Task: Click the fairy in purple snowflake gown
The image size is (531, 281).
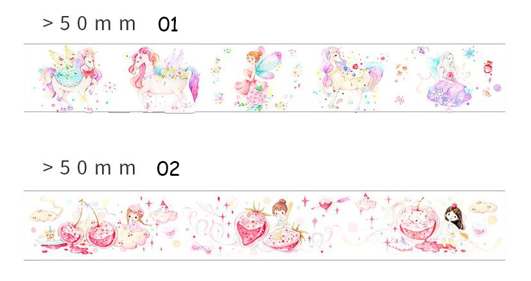Action: pos(448,81)
